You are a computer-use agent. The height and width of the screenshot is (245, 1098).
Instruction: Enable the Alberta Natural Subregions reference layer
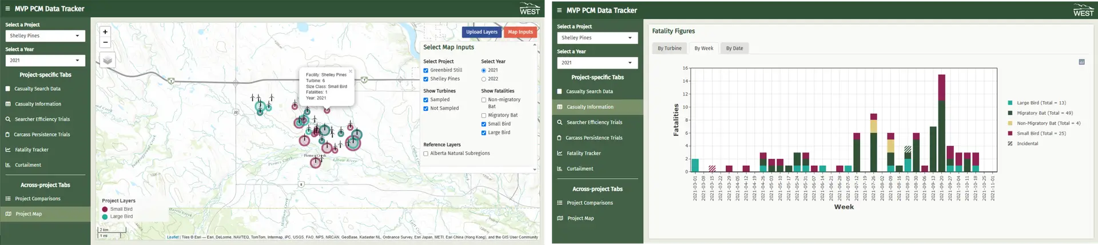(x=426, y=154)
